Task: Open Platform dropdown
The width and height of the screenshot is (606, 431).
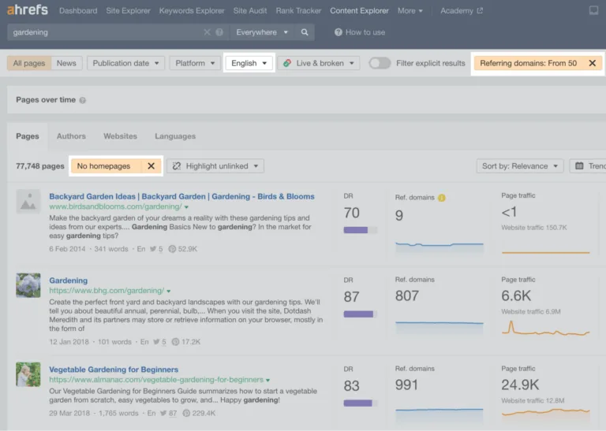Action: [195, 63]
